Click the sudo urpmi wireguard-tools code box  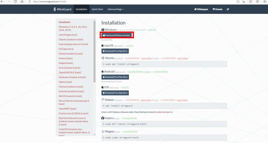(x=164, y=137)
